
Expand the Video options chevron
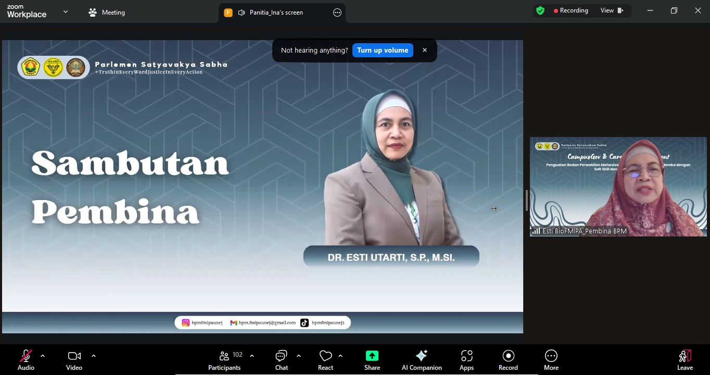(94, 356)
